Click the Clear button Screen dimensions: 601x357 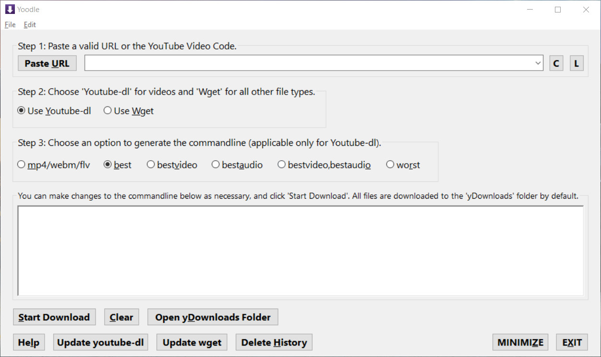(x=121, y=317)
